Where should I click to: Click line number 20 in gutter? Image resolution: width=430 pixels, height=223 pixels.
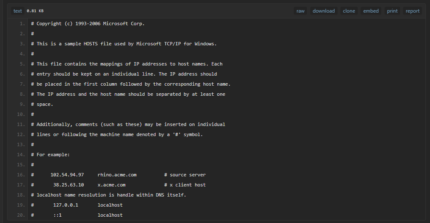tap(21, 215)
